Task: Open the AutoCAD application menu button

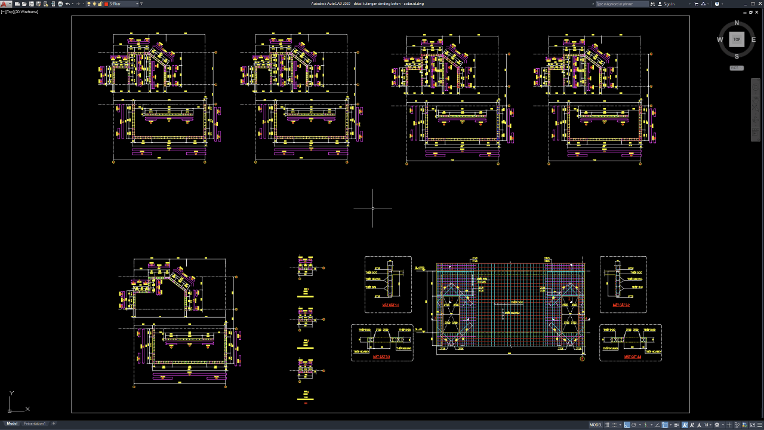Action: tap(6, 4)
